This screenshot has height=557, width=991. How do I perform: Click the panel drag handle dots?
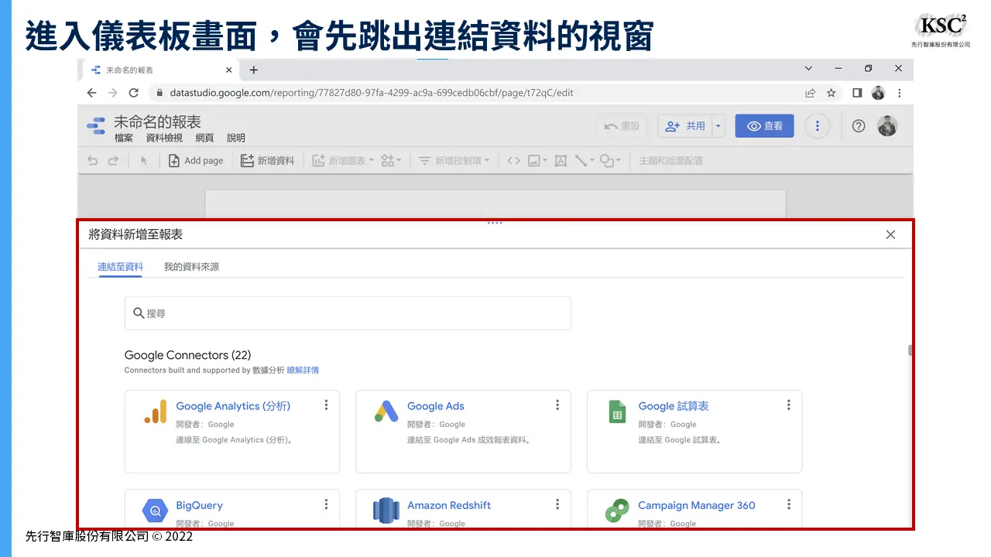495,223
